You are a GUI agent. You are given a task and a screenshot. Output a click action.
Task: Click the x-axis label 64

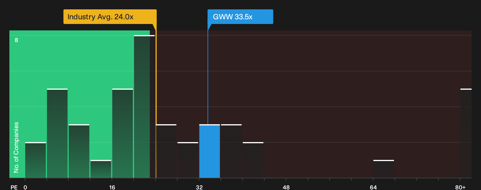[x=373, y=187]
